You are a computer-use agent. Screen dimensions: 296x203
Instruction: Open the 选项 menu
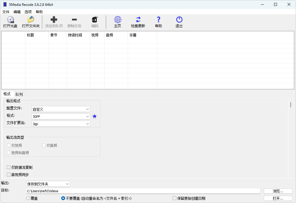28,12
